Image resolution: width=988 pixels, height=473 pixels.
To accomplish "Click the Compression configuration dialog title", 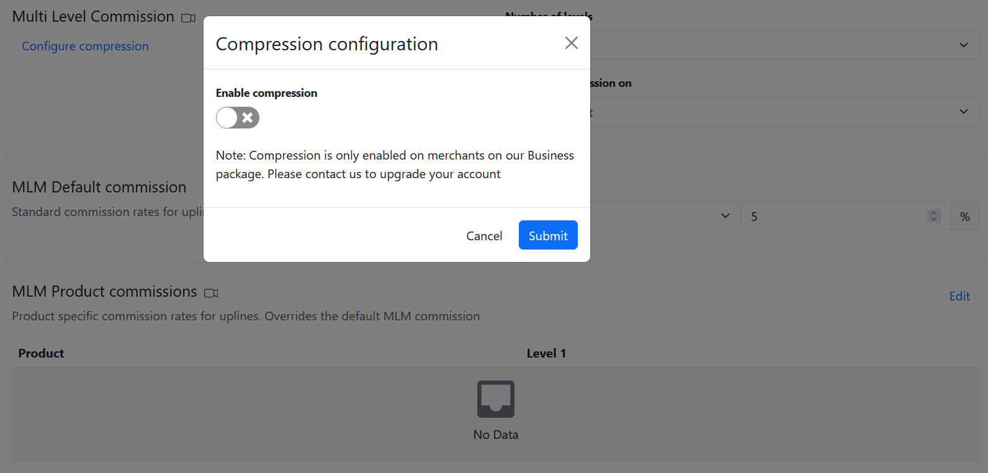I will click(326, 44).
